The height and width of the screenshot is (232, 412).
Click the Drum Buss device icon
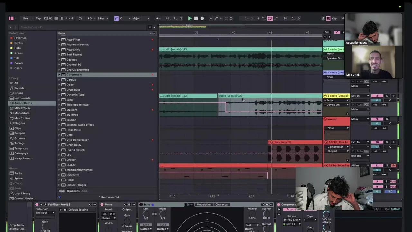click(x=63, y=90)
